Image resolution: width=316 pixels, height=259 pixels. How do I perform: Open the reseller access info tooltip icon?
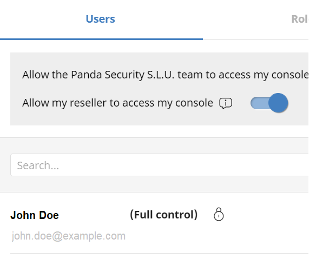pyautogui.click(x=226, y=103)
